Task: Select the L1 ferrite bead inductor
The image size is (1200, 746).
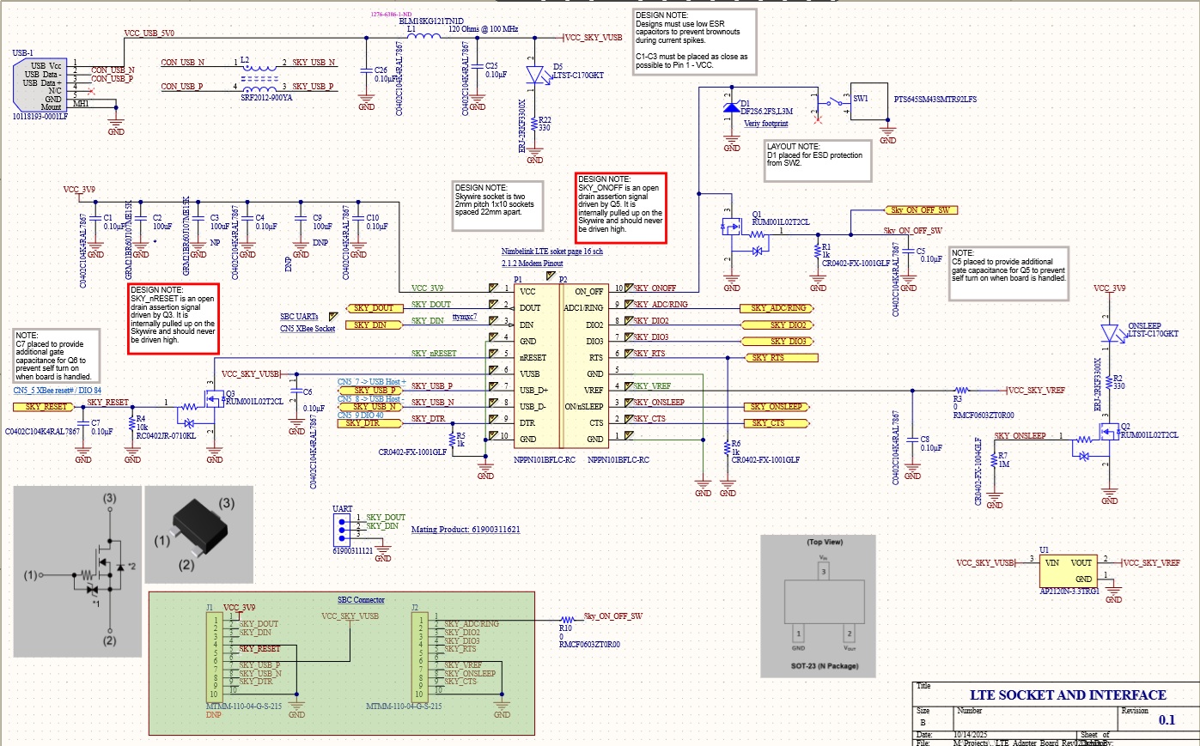Action: 425,36
